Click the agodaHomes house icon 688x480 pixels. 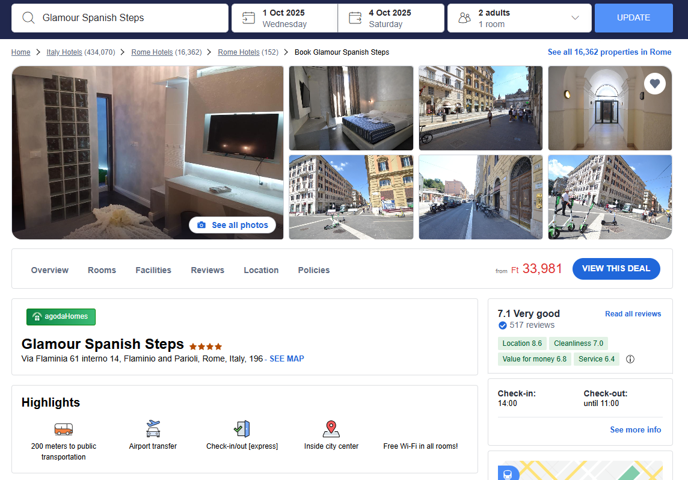point(37,317)
